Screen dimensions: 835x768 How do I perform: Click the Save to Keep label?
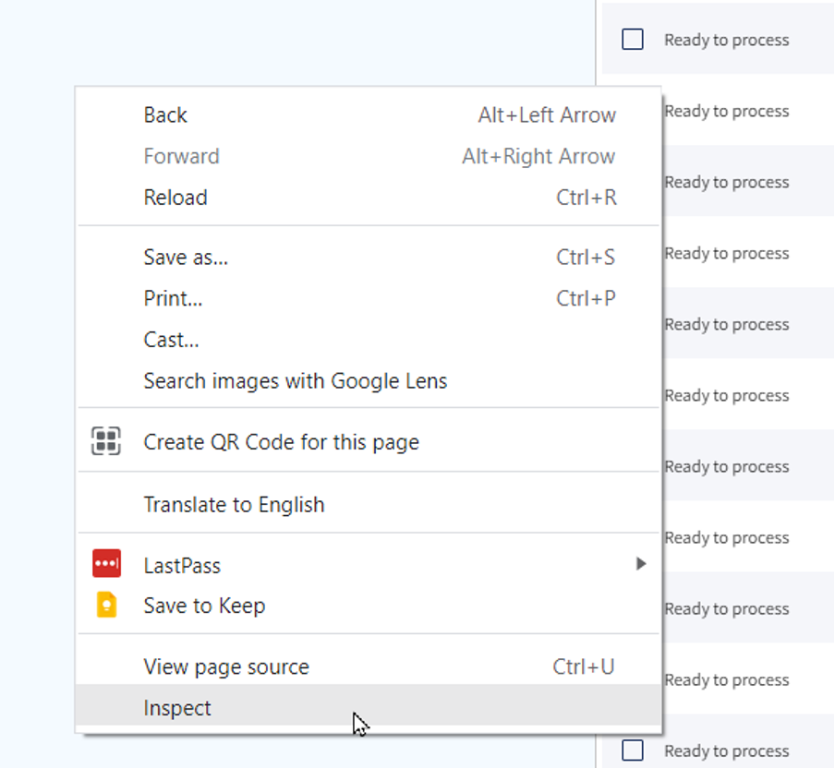(x=204, y=606)
